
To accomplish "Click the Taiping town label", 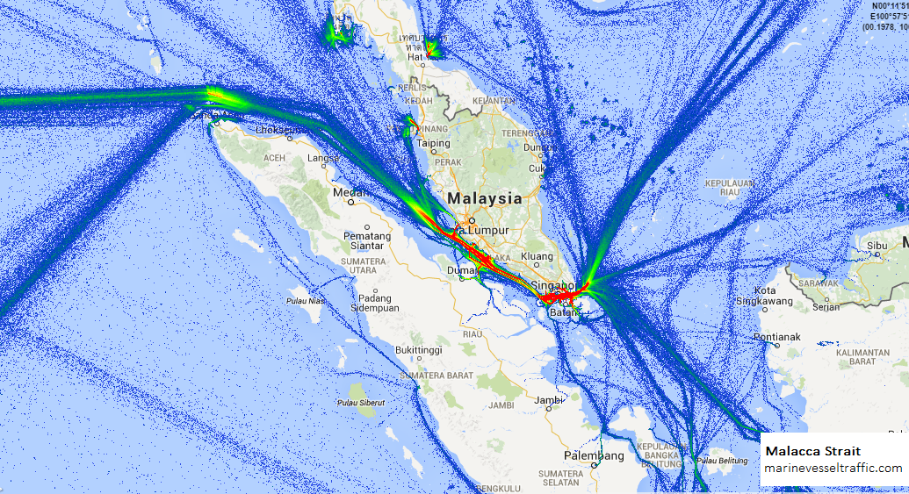I will point(433,143).
